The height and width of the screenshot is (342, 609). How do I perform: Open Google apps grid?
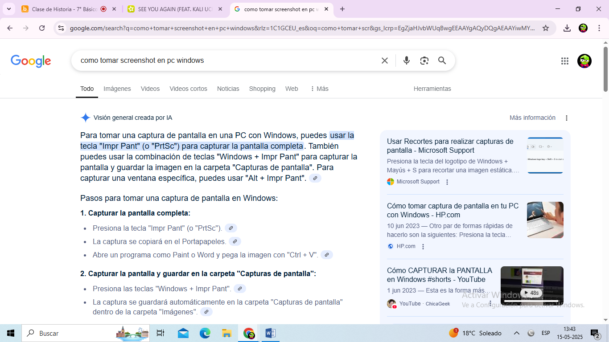pos(565,61)
